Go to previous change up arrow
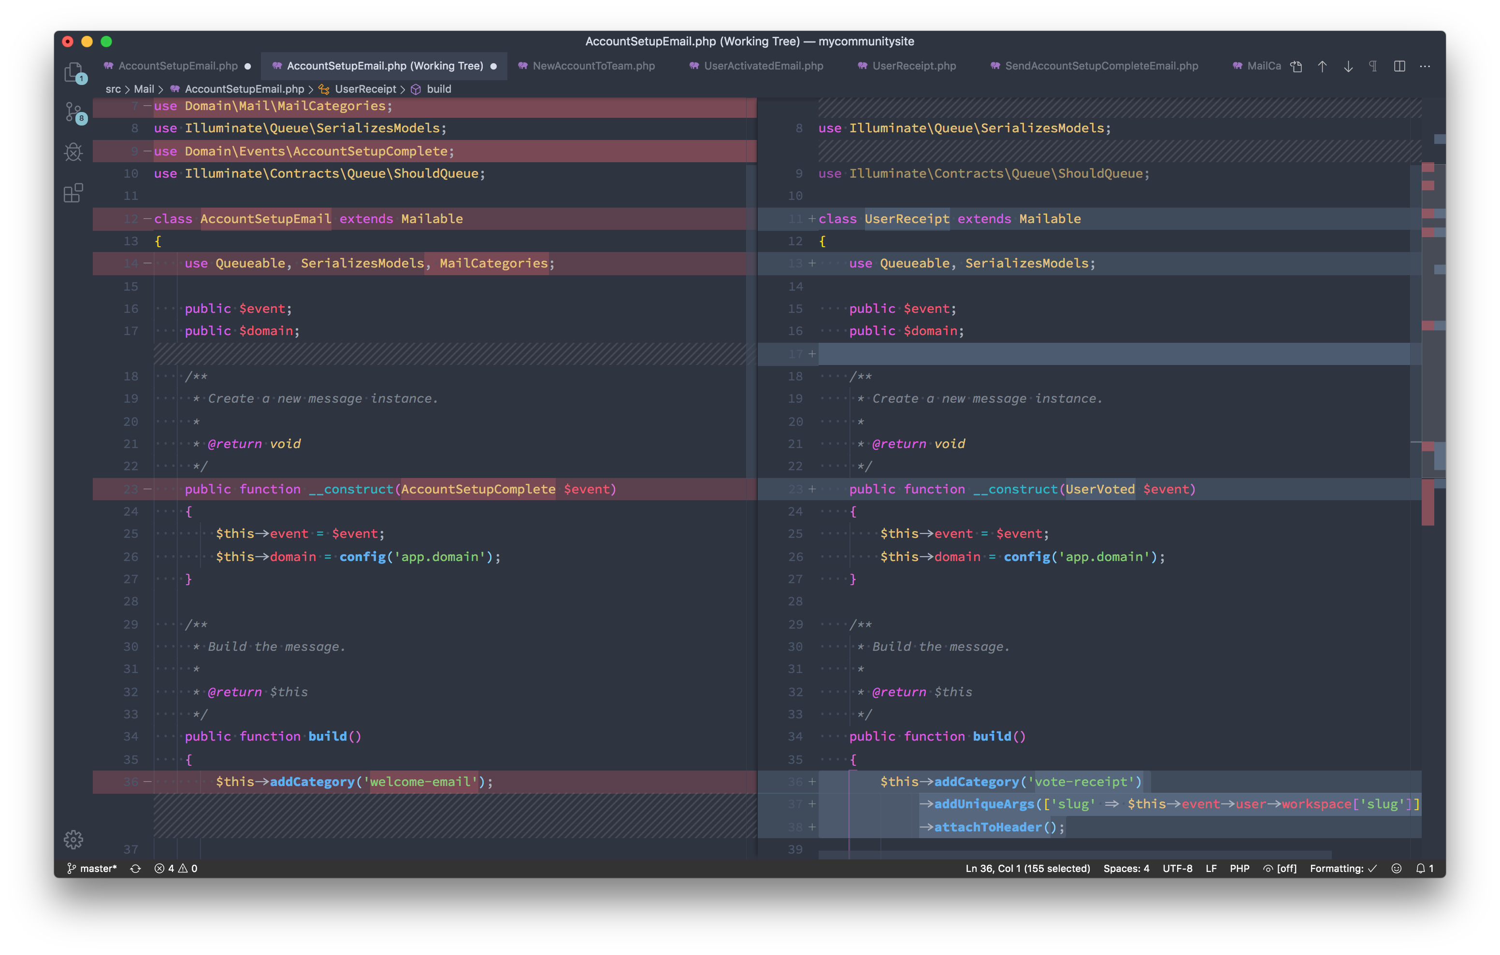The image size is (1500, 955). point(1322,66)
